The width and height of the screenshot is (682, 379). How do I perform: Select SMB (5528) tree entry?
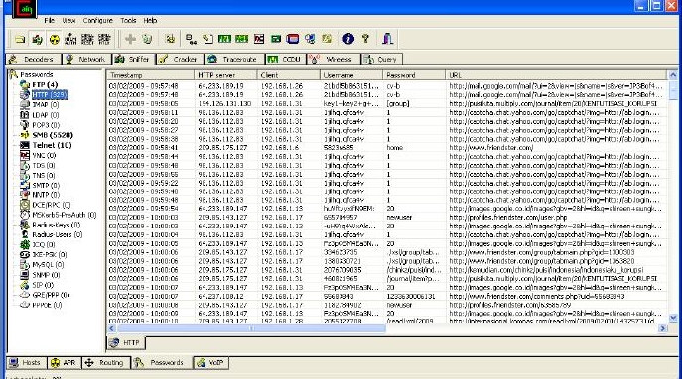53,135
